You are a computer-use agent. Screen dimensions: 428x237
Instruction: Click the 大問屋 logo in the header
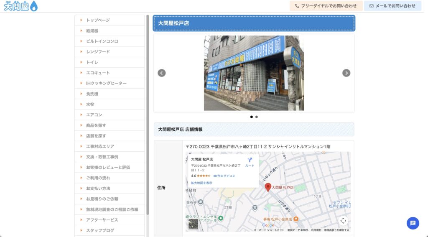20,6
